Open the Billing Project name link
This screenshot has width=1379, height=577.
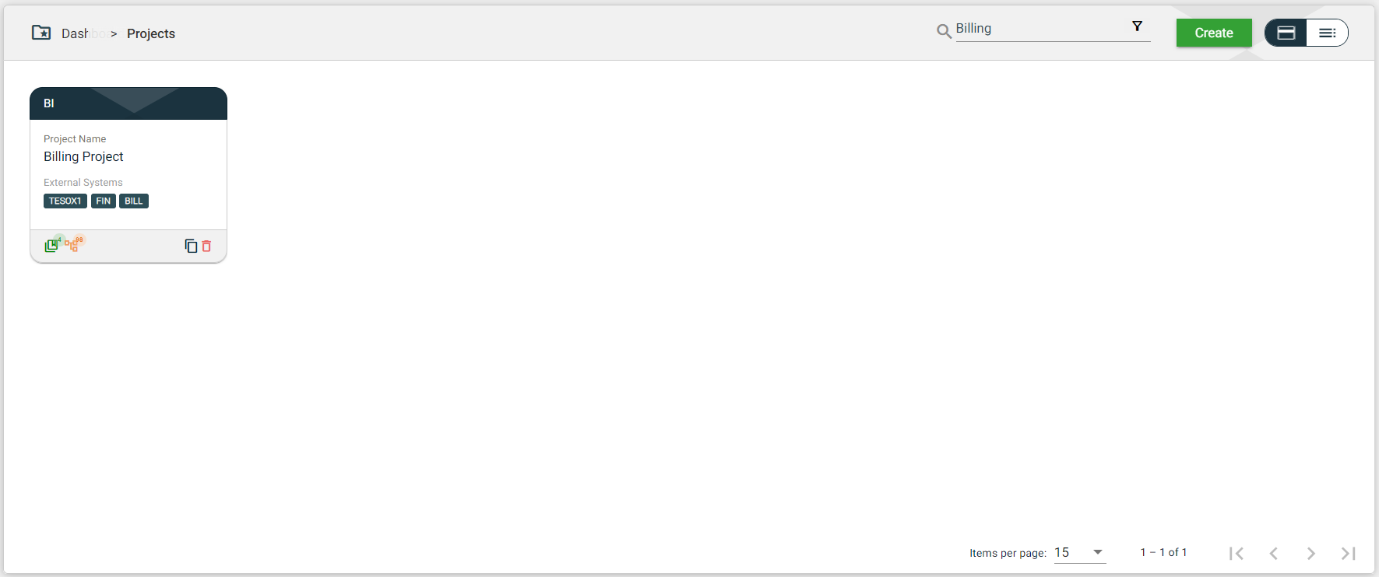83,156
